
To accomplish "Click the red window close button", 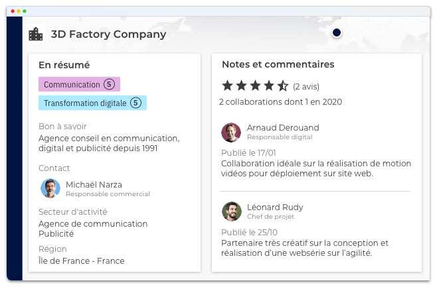I will click(x=13, y=12).
